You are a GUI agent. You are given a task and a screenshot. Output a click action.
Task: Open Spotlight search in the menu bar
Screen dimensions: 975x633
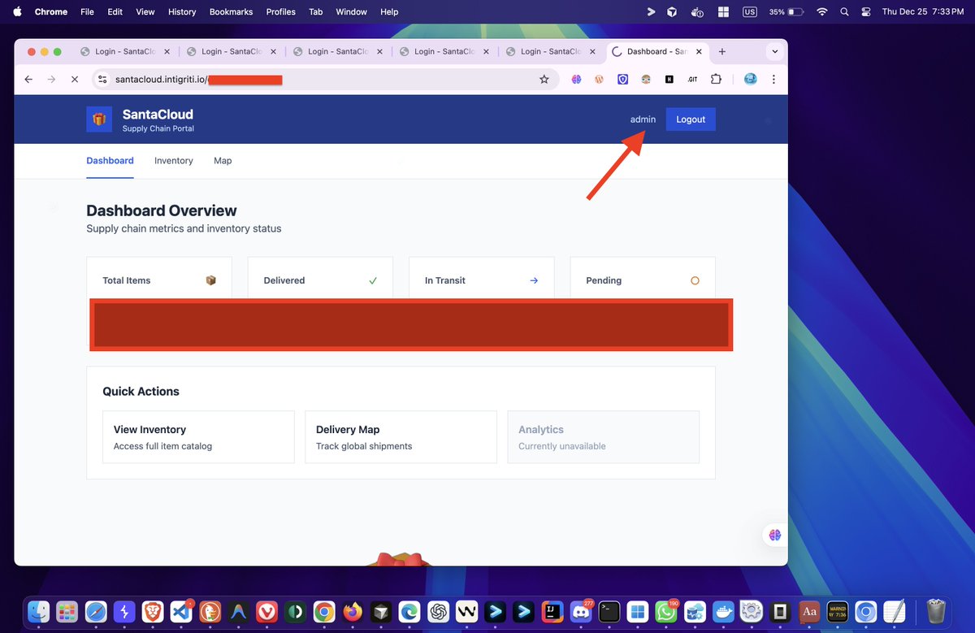[844, 12]
